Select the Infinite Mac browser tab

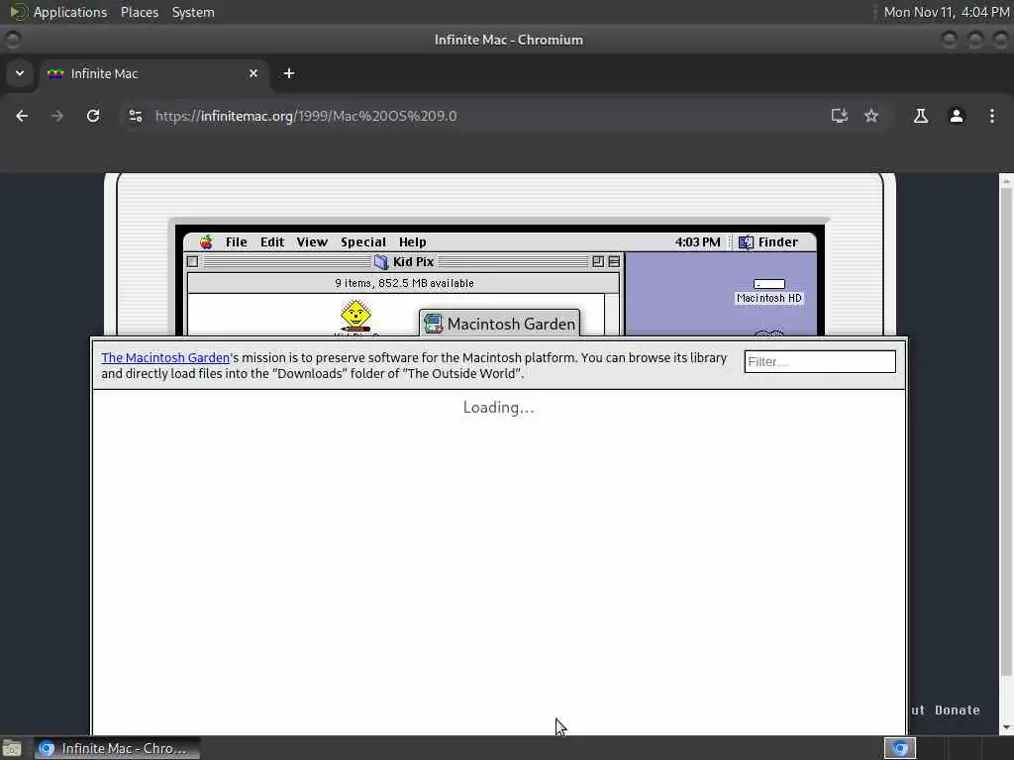[x=153, y=73]
